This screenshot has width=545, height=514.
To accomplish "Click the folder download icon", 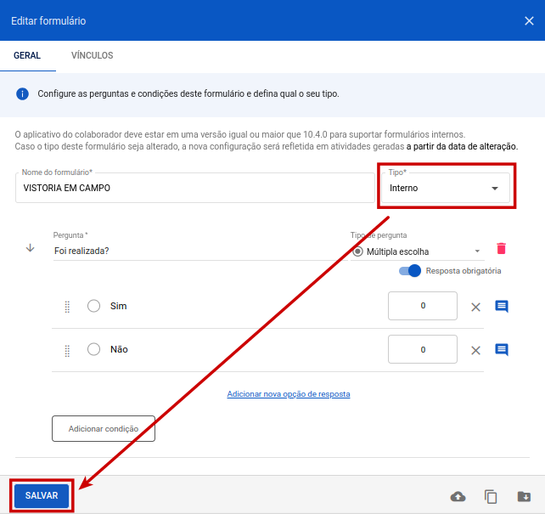I will point(524,497).
